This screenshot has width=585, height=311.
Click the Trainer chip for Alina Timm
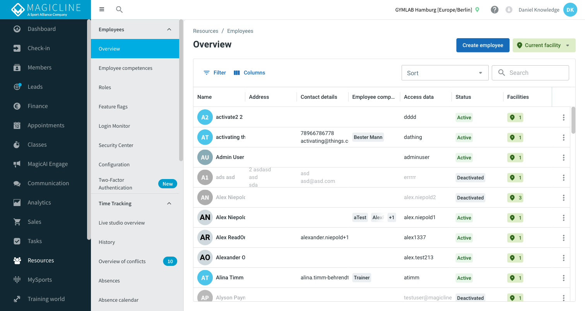click(x=362, y=277)
